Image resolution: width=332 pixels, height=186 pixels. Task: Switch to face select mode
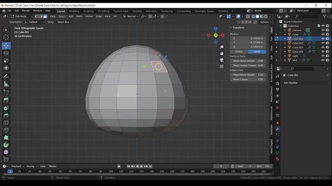[45, 17]
